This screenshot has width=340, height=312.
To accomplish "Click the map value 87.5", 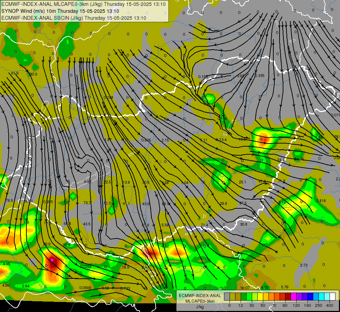I will [243, 203].
